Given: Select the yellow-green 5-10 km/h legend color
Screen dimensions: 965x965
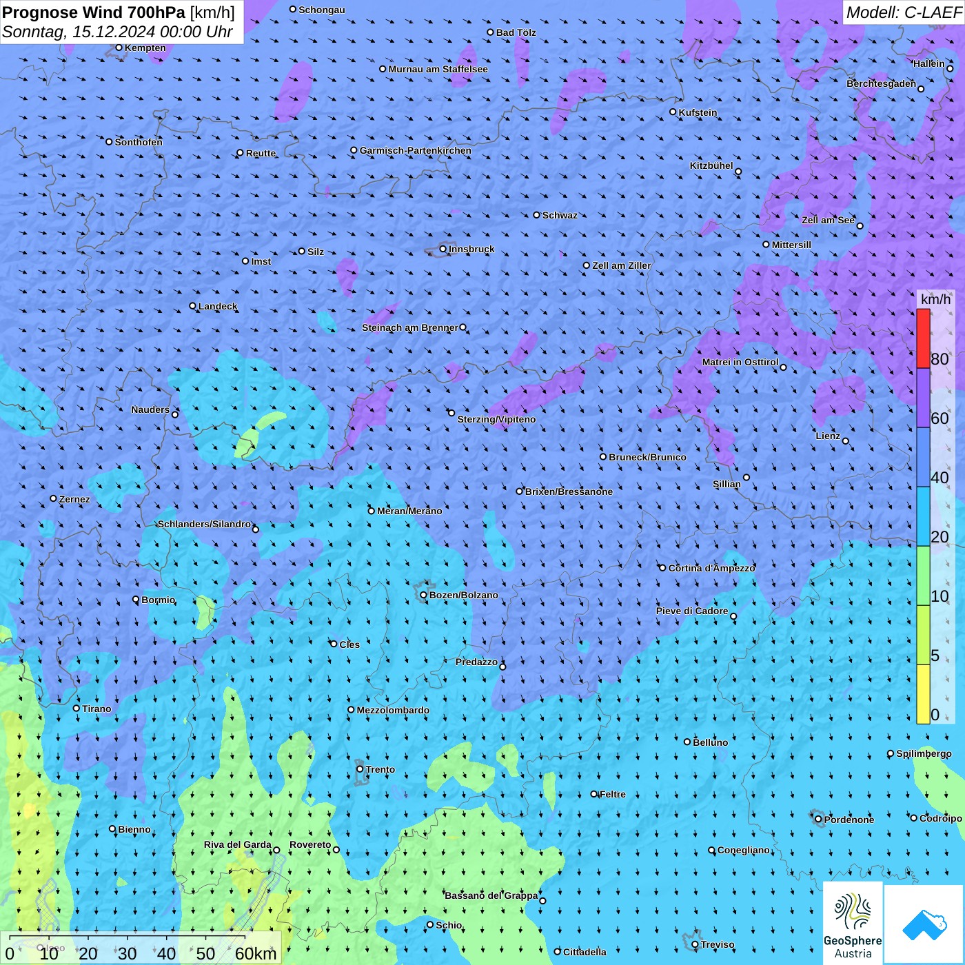Looking at the screenshot, I should tap(923, 636).
